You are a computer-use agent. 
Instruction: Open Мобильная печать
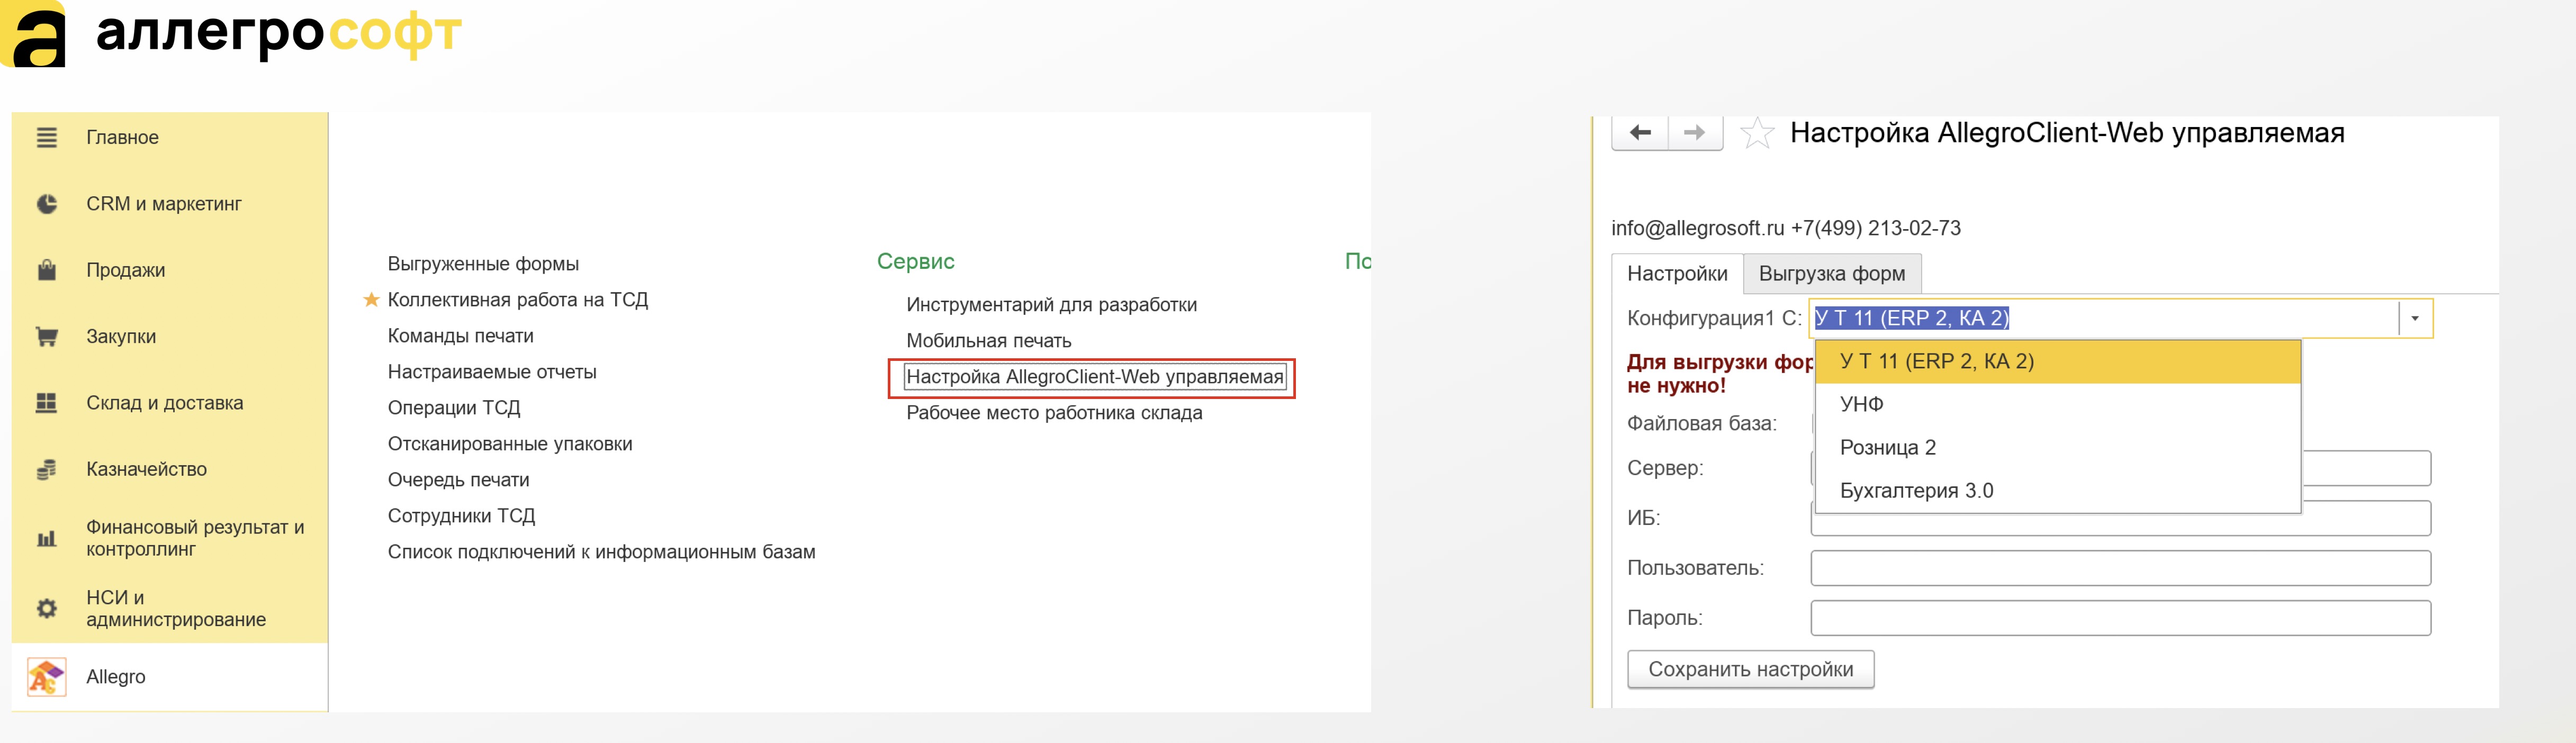pyautogui.click(x=988, y=341)
